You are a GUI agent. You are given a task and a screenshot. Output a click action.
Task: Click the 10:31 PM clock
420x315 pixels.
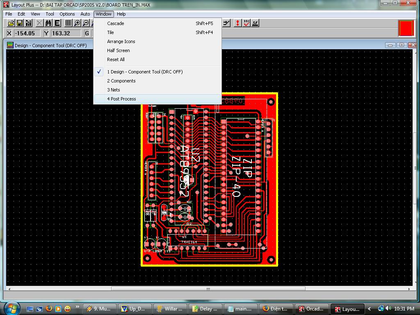pos(404,308)
